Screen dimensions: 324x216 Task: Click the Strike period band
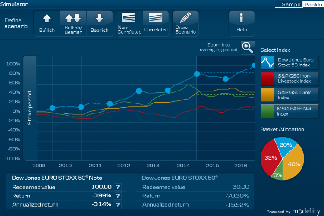pyautogui.click(x=30, y=108)
